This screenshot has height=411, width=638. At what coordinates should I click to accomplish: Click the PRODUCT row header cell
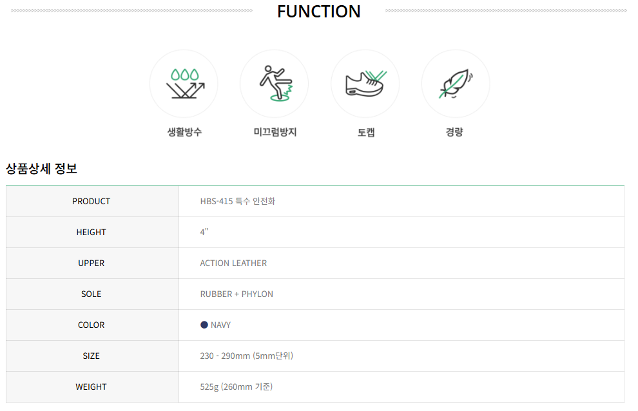click(x=92, y=202)
